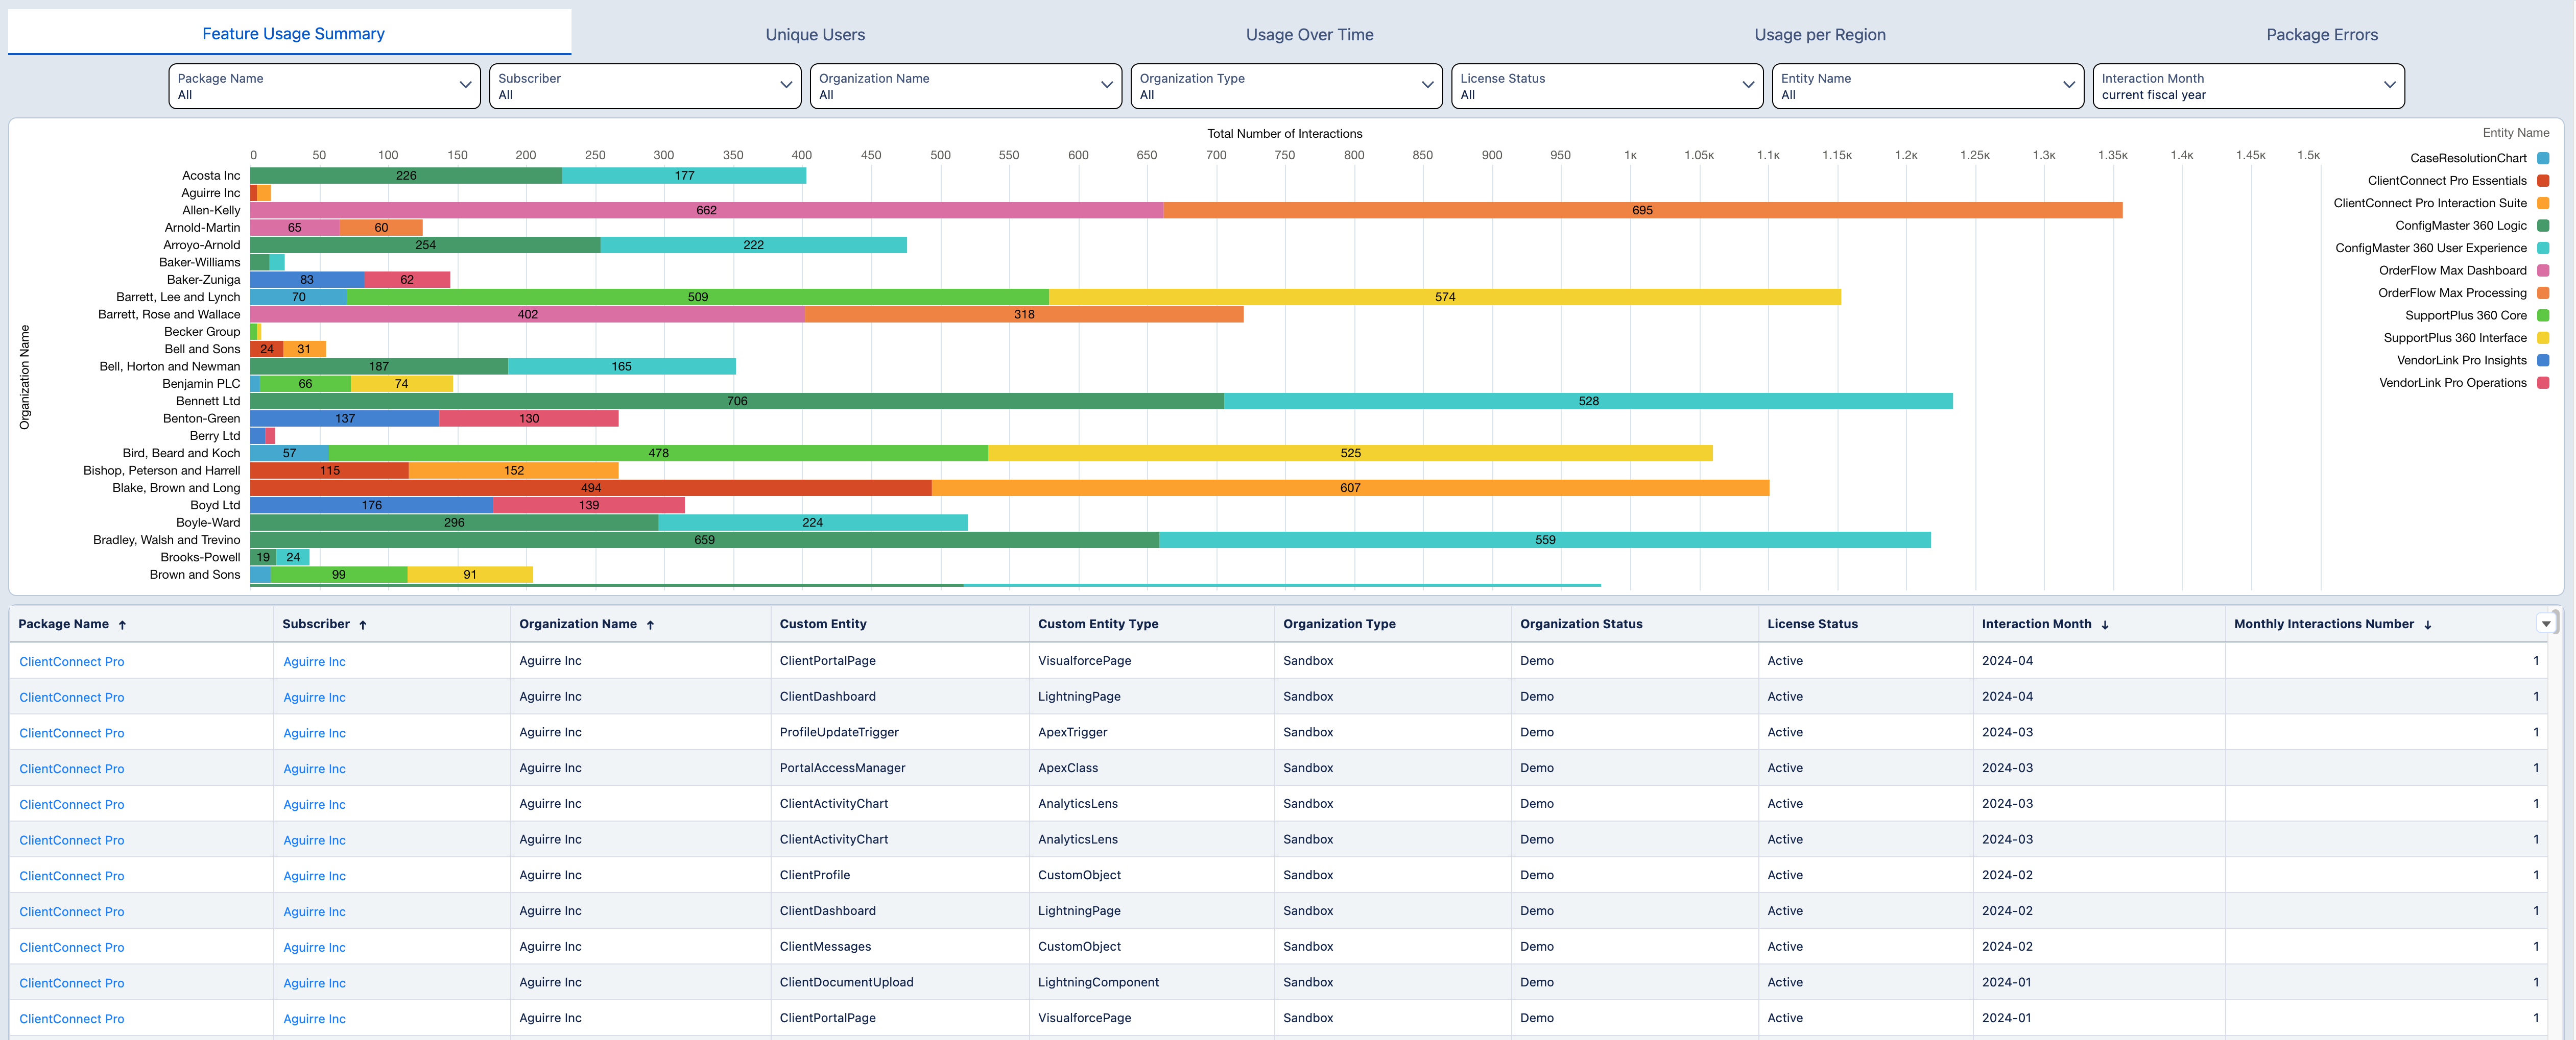The height and width of the screenshot is (1040, 2576).
Task: Open the table column options dropdown arrow
Action: [x=2546, y=624]
